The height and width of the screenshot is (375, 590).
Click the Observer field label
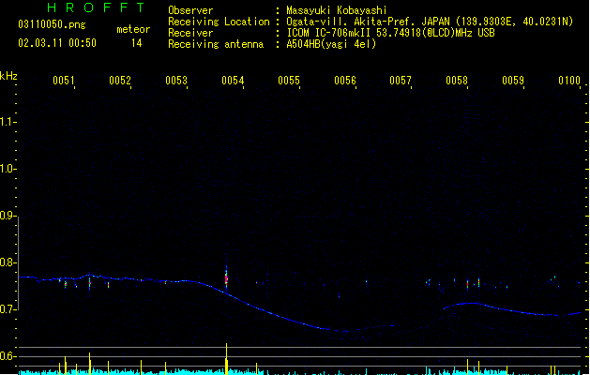[x=190, y=10]
